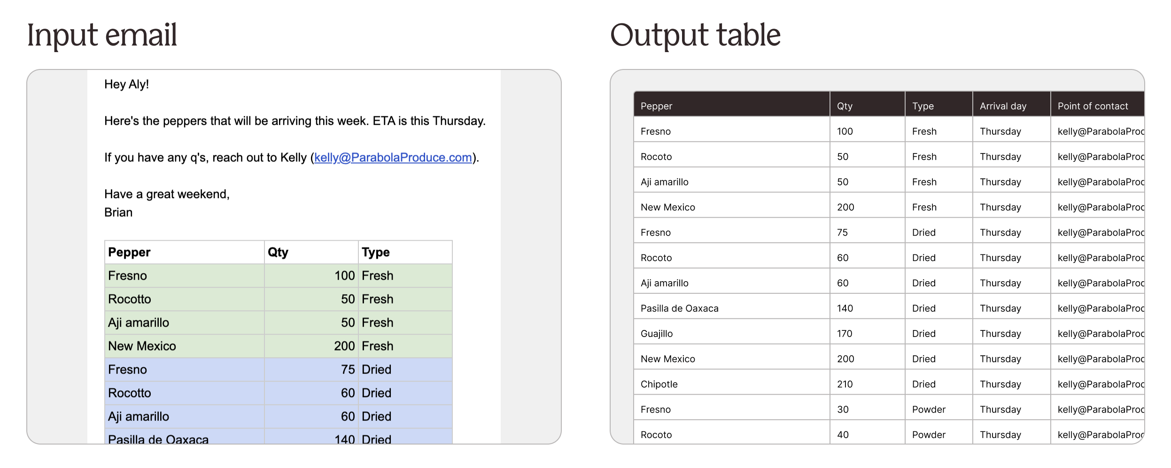Click the Powder type cell for Fresno
Screen dimensions: 1171x468
(928, 409)
